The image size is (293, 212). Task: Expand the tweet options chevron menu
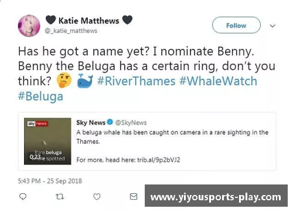click(x=272, y=26)
